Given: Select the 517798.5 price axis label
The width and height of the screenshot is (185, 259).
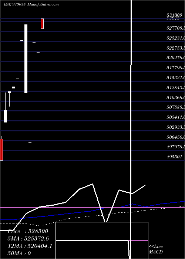Looking at the screenshot, I should coord(176,68).
